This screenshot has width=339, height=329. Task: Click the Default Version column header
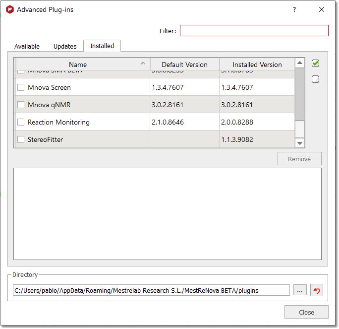tap(185, 65)
